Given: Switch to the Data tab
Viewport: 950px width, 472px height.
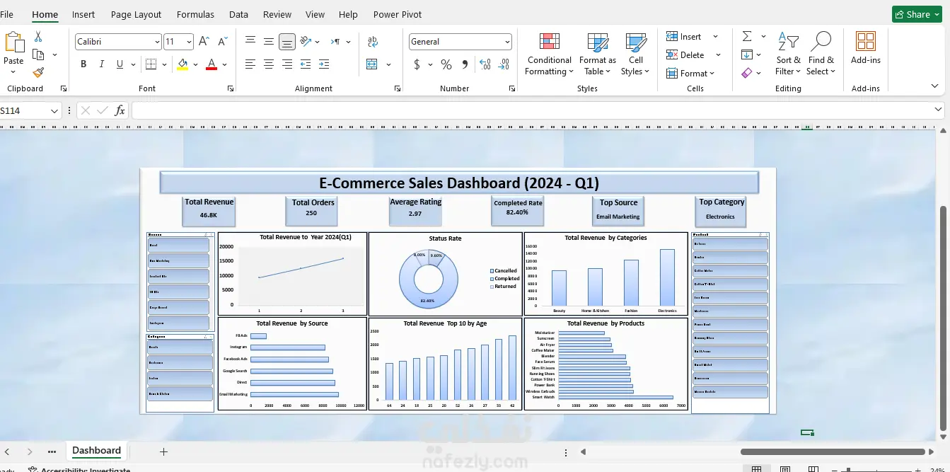Looking at the screenshot, I should (x=238, y=14).
